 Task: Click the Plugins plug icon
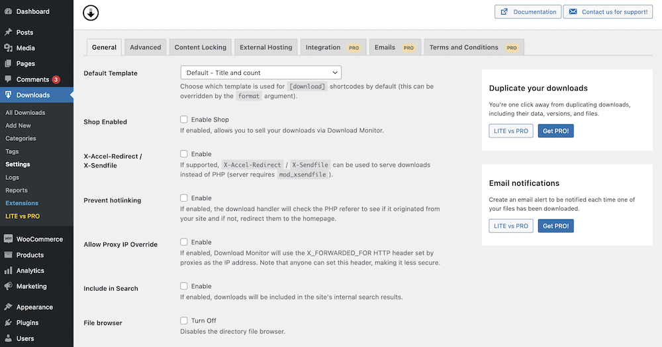pyautogui.click(x=8, y=323)
